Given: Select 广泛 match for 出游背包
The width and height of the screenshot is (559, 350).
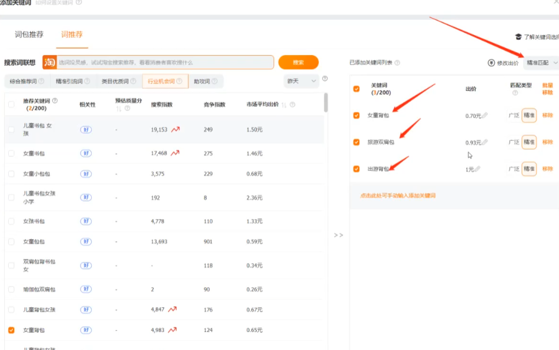Looking at the screenshot, I should click(x=513, y=169).
